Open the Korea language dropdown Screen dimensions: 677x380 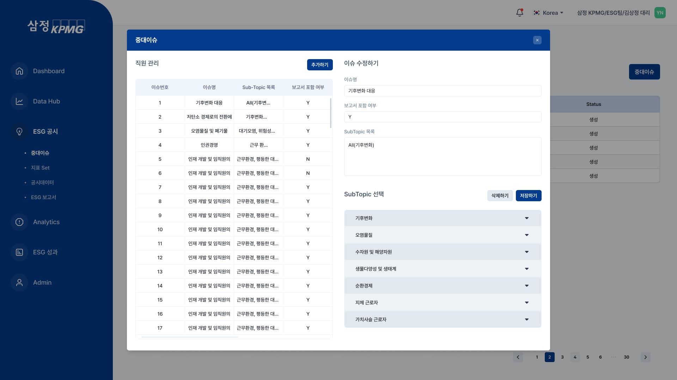(x=550, y=13)
